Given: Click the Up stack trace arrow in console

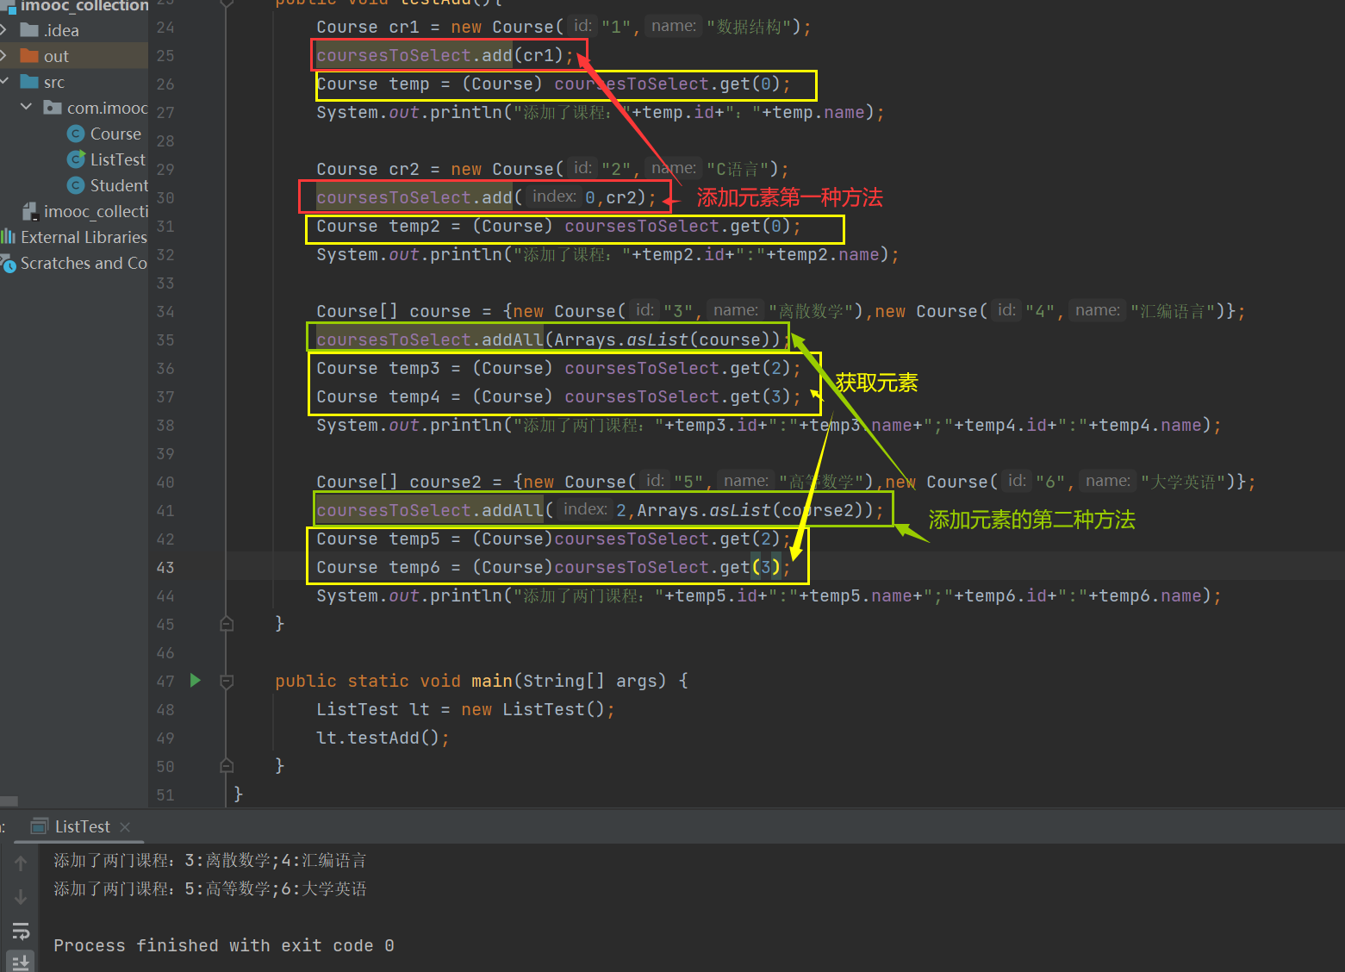Looking at the screenshot, I should pyautogui.click(x=21, y=863).
